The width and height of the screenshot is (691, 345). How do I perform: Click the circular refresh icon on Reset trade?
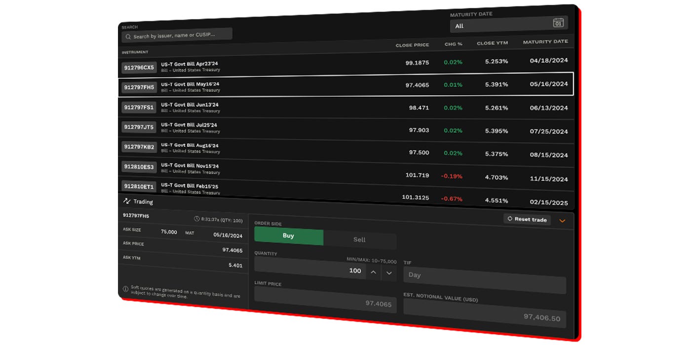pos(509,220)
